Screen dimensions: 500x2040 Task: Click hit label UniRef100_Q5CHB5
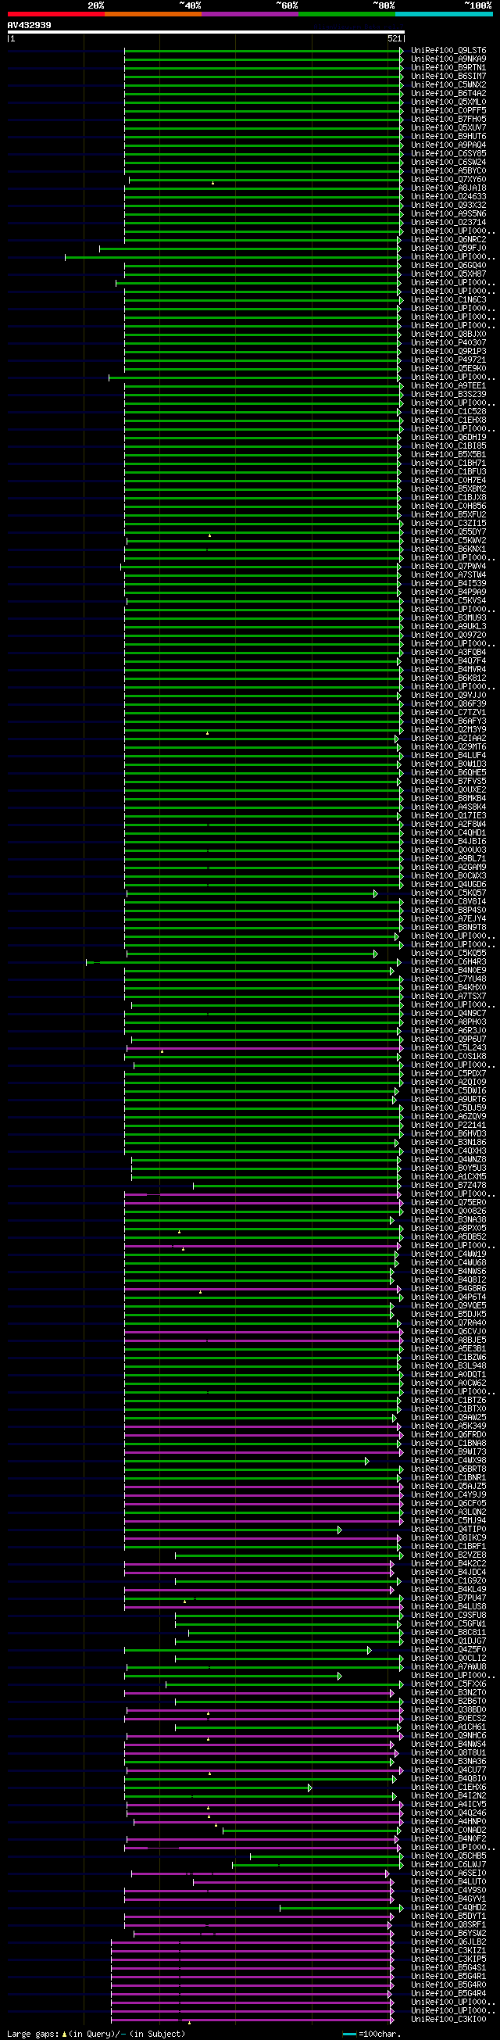[448, 1856]
